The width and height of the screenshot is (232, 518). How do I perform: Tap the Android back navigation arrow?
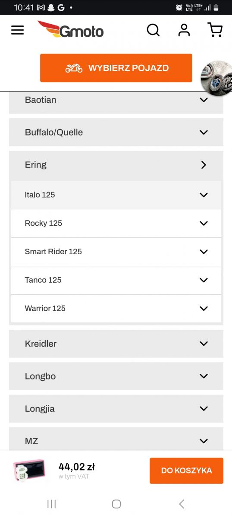pos(182,504)
